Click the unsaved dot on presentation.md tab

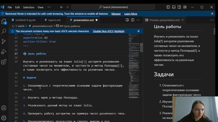tap(96, 20)
